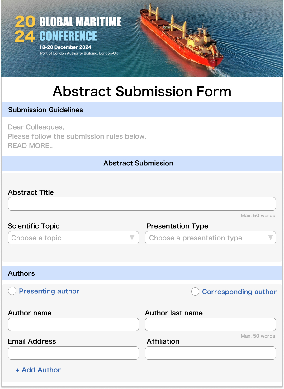
Task: Click the Submission Guidelines section header
Action: pyautogui.click(x=45, y=110)
